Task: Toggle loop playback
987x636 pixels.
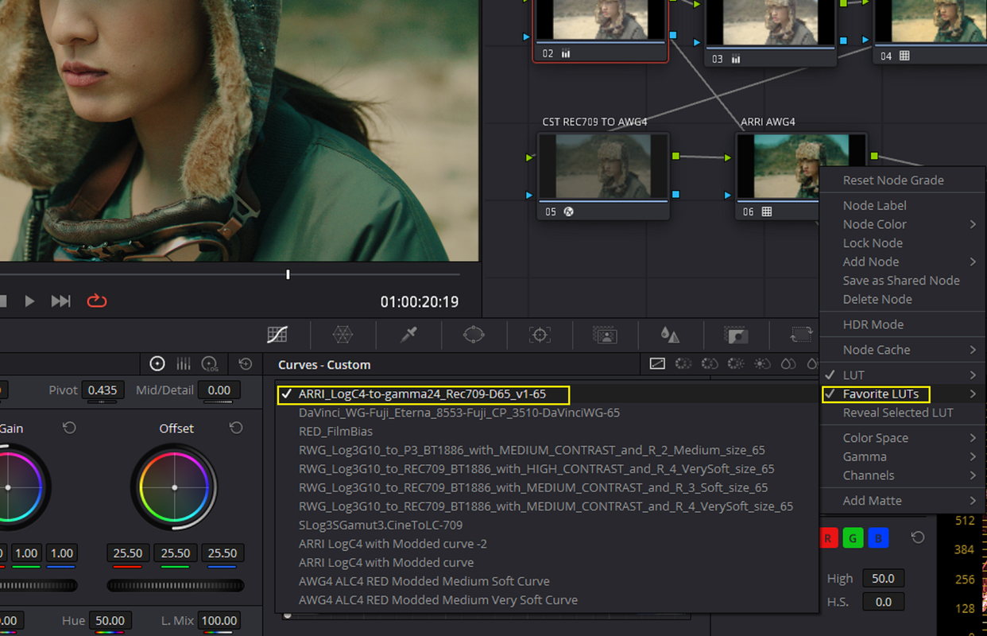Action: (x=96, y=301)
